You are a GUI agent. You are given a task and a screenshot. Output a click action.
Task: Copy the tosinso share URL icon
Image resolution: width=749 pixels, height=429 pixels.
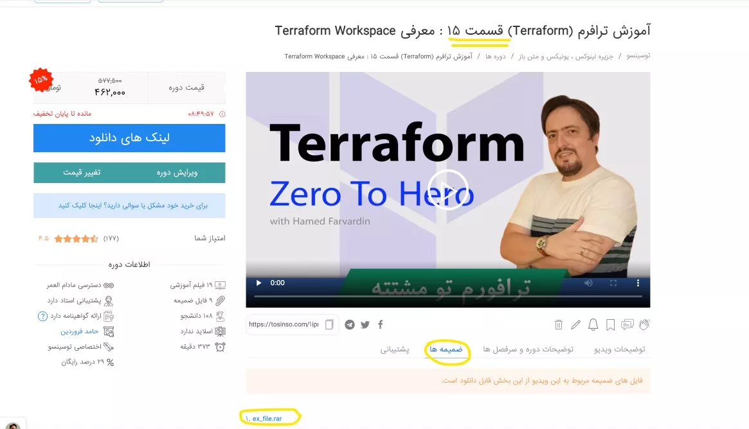point(329,324)
